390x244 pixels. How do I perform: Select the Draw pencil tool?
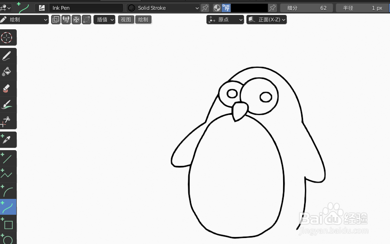coord(7,56)
